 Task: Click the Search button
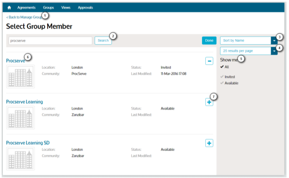[103, 40]
